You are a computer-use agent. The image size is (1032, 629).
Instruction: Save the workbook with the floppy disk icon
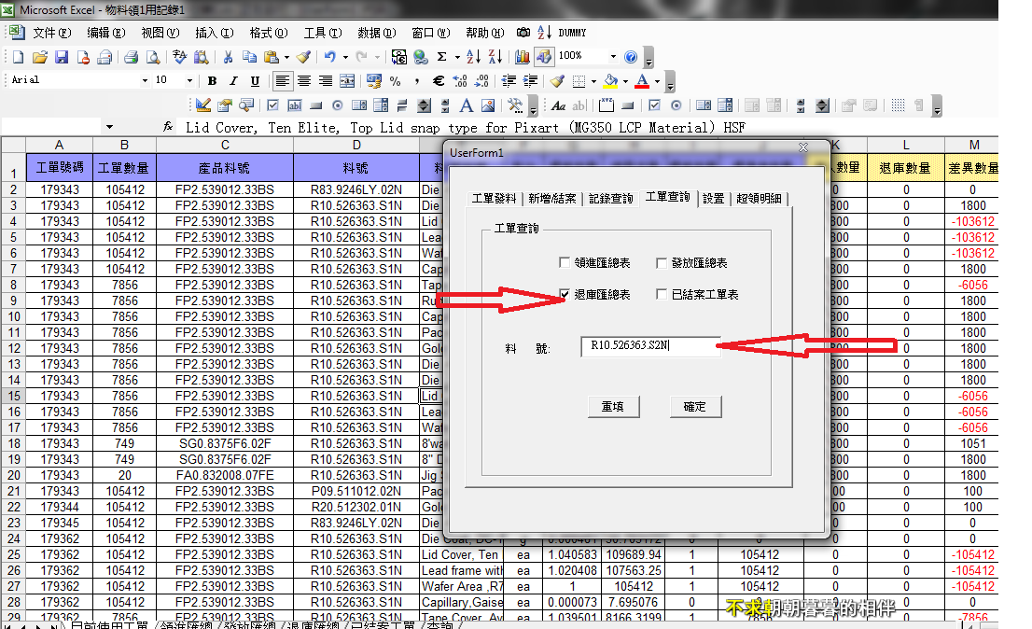(x=62, y=57)
